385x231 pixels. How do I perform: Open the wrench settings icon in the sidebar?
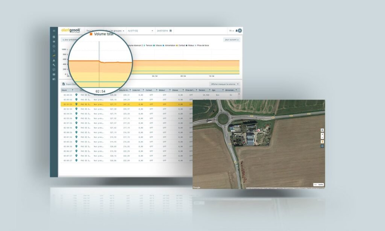tap(54, 65)
